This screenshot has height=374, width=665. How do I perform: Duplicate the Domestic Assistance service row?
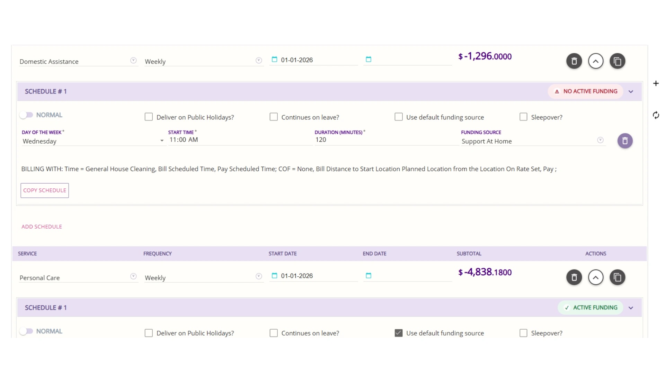click(617, 61)
